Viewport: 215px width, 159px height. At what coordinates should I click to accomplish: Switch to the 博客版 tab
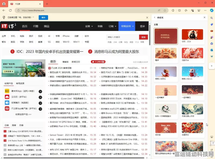65,62
